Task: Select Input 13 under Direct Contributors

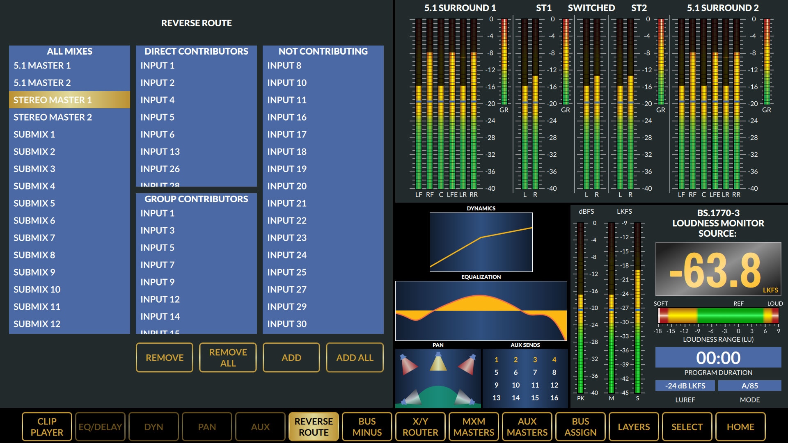Action: pyautogui.click(x=196, y=152)
